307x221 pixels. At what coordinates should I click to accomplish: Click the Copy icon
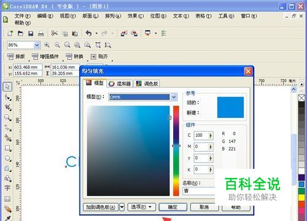coord(65,33)
